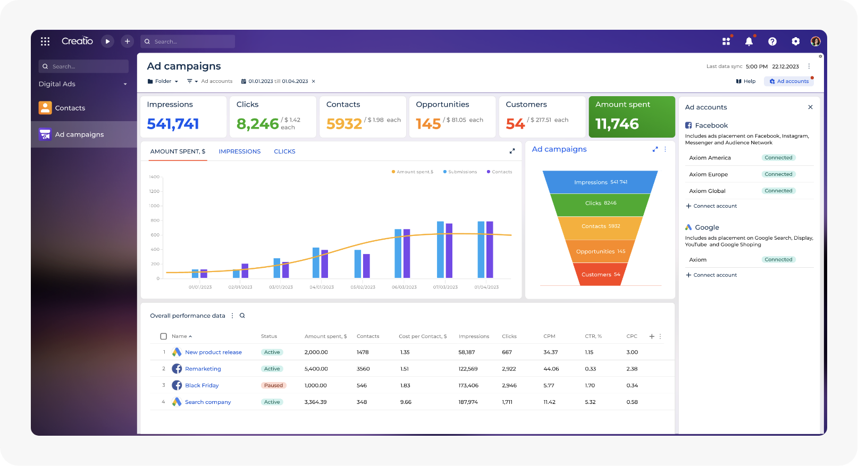The image size is (858, 466).
Task: Open the New product release campaign link
Action: coord(213,352)
